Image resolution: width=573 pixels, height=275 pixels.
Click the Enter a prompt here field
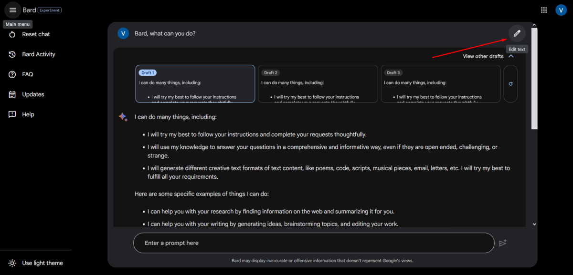pyautogui.click(x=314, y=243)
